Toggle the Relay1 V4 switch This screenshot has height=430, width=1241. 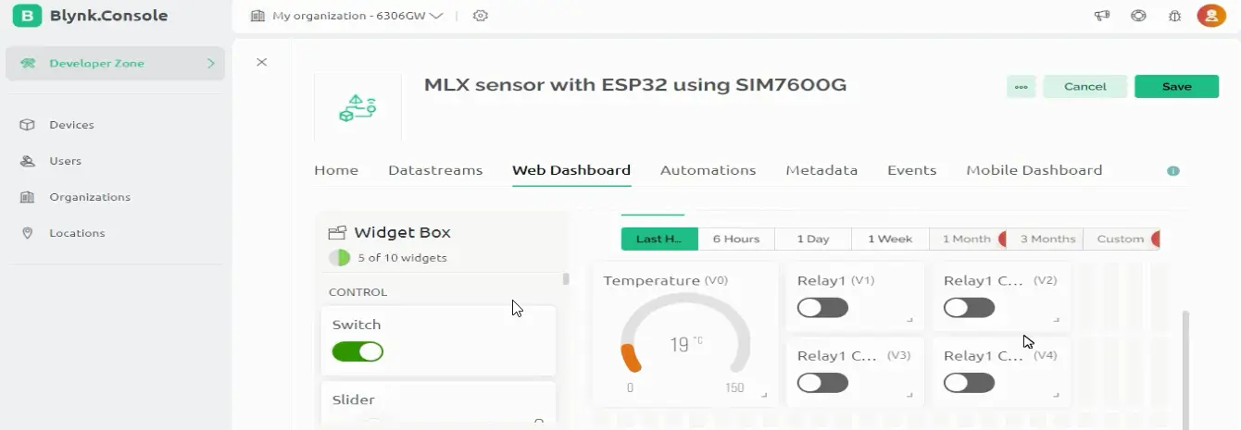click(969, 383)
